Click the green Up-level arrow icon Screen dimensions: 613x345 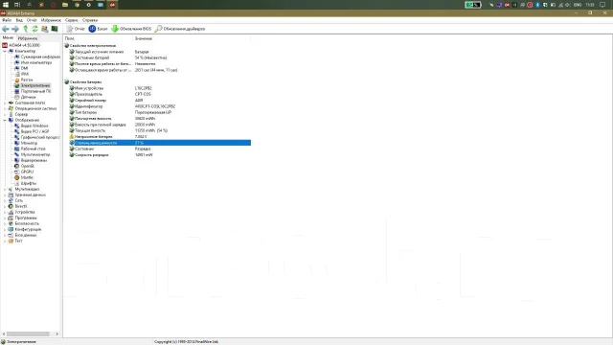pos(26,29)
